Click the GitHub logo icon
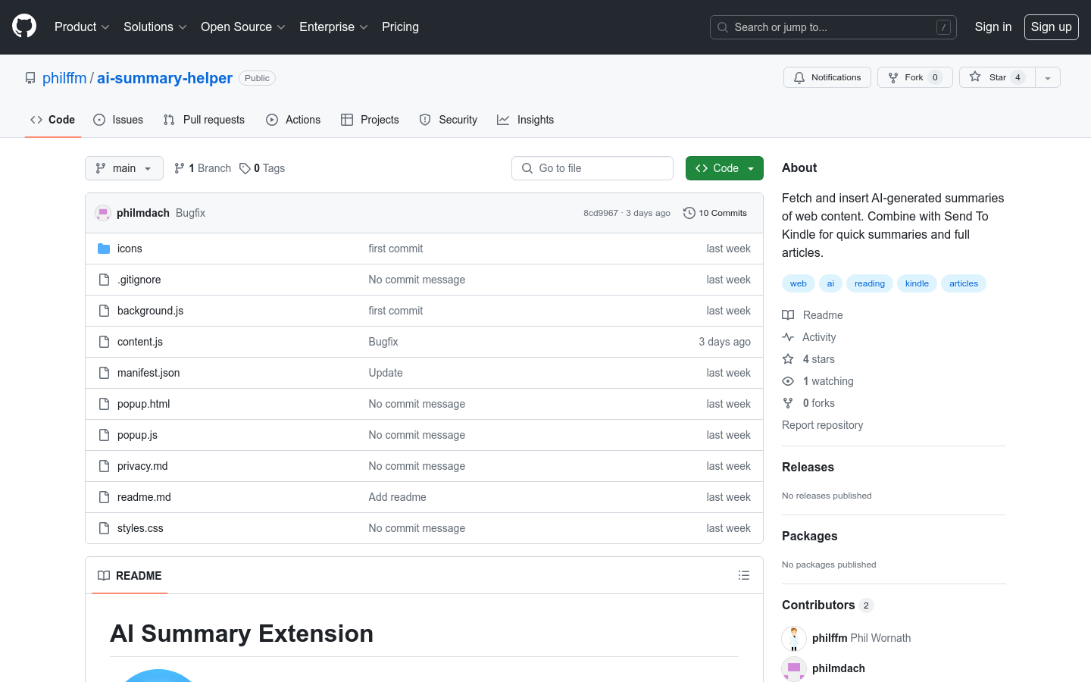 pos(24,27)
